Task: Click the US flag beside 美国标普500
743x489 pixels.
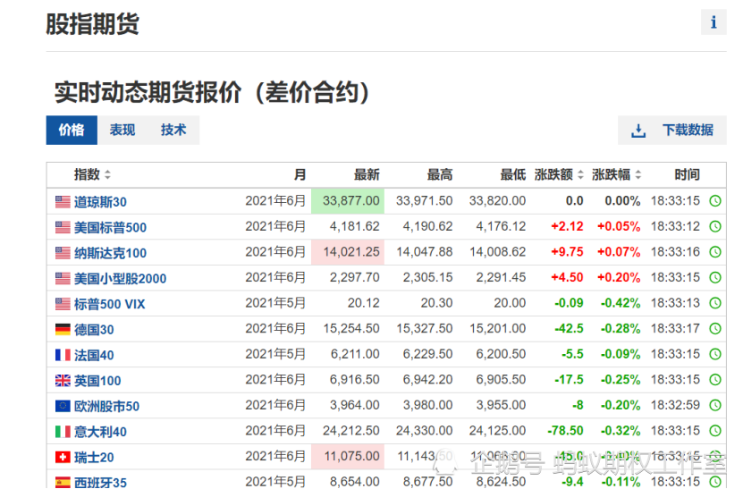Action: tap(63, 227)
